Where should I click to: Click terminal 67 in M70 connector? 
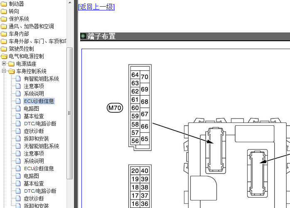[145, 114]
